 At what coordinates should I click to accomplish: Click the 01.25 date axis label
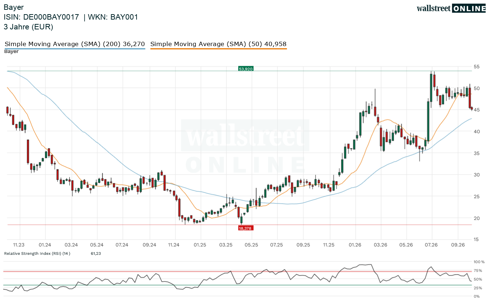[x=200, y=245]
